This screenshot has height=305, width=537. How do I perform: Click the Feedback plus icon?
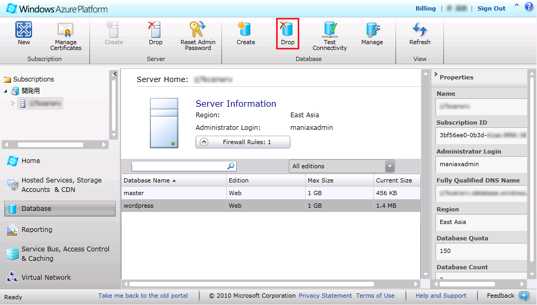[x=524, y=296]
